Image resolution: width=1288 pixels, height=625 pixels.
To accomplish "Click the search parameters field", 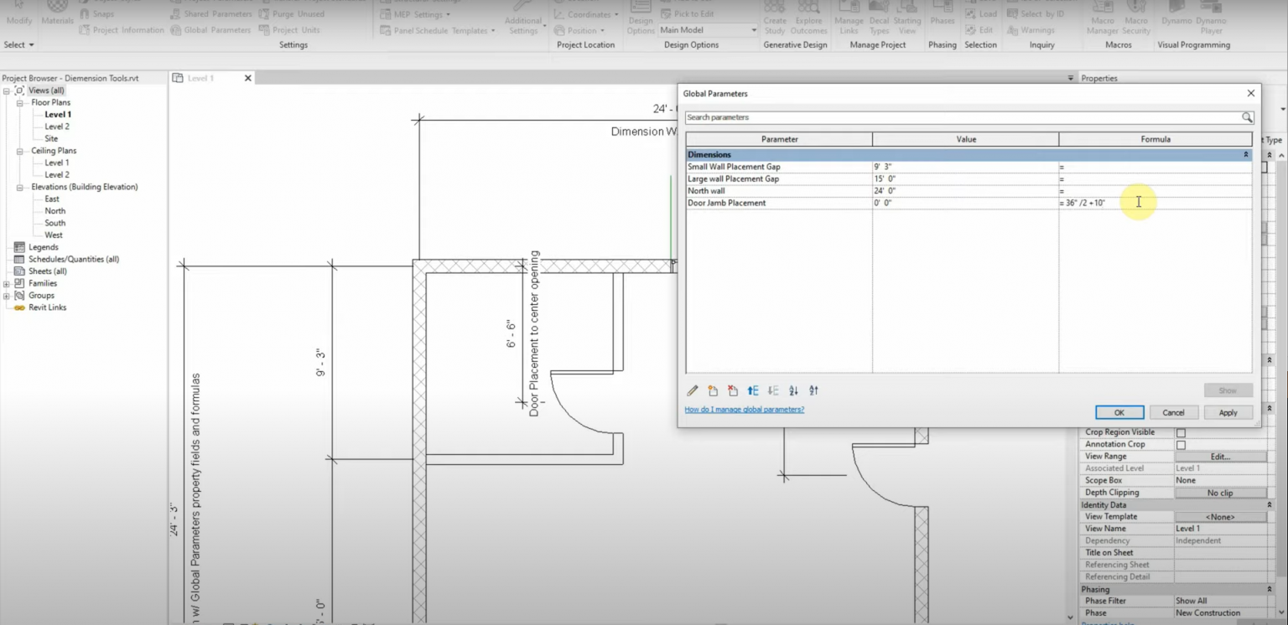I will (x=922, y=117).
